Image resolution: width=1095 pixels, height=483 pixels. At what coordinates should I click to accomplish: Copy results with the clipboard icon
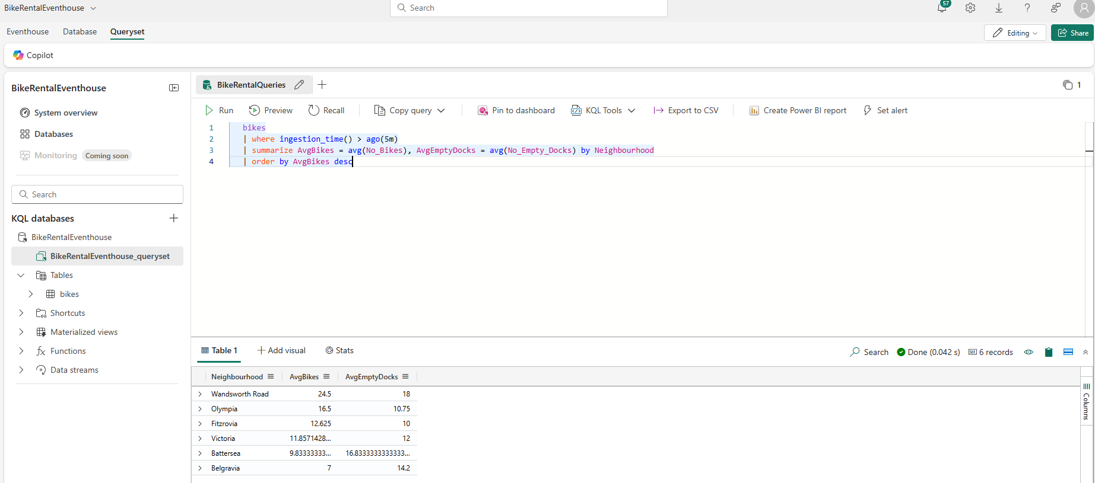point(1049,352)
